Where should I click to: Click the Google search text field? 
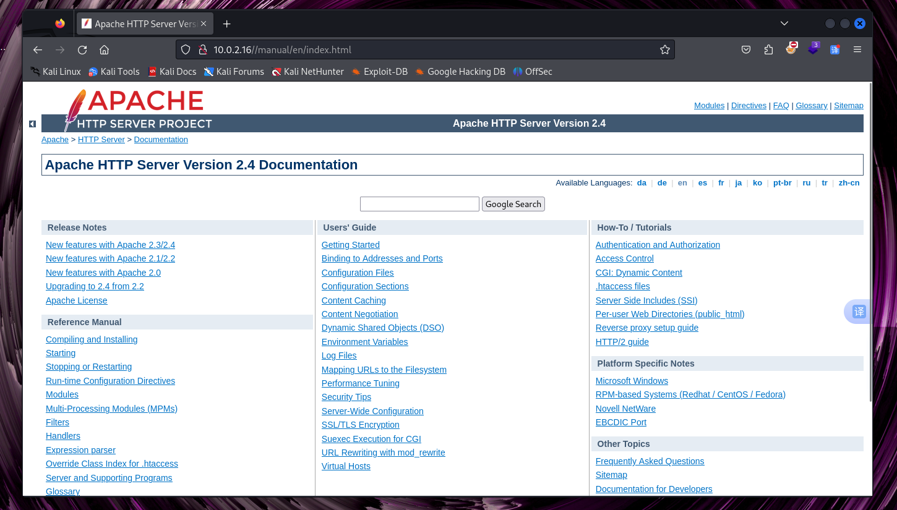[x=419, y=204]
